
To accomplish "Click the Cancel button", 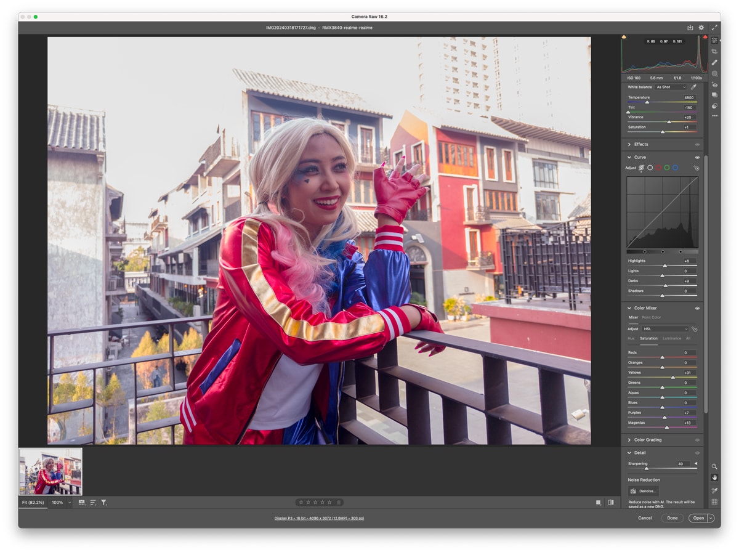I will [645, 518].
